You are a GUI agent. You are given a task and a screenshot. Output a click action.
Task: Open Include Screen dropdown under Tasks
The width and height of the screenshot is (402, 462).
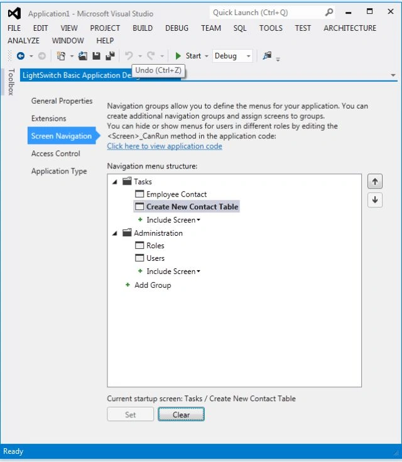(x=198, y=220)
